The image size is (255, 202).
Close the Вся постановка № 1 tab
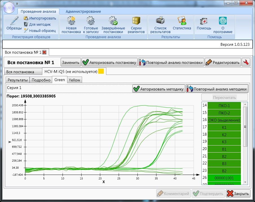(44, 52)
